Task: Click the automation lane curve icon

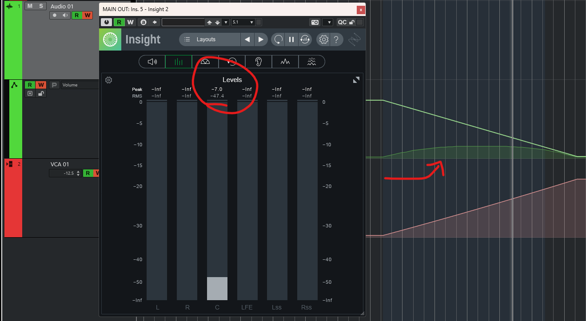Action: pos(14,85)
